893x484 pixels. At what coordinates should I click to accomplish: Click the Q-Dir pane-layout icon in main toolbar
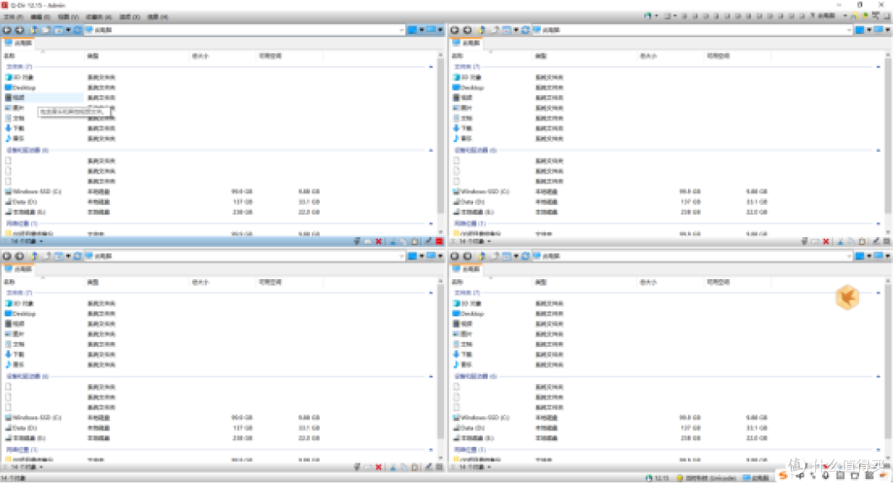tap(648, 16)
